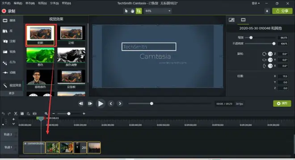Switch to the video clip properties tab icon
Viewport: 295px width, 160px height.
click(x=243, y=20)
